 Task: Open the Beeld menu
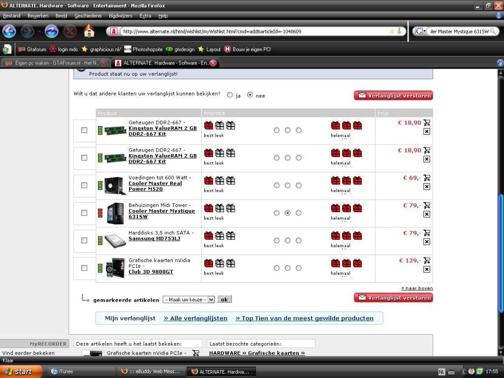tap(62, 16)
